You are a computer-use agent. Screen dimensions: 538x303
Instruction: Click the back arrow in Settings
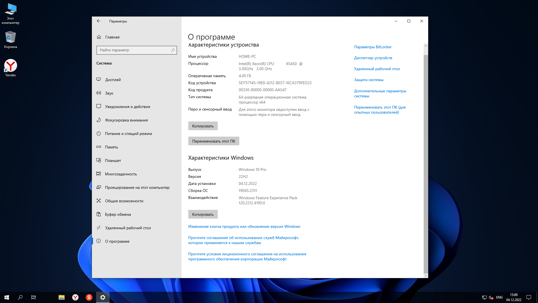[x=99, y=21]
